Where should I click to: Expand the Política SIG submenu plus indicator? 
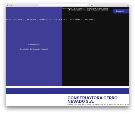(x=66, y=19)
